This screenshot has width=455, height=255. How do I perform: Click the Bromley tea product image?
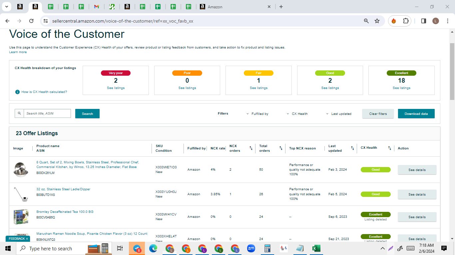coord(21,217)
